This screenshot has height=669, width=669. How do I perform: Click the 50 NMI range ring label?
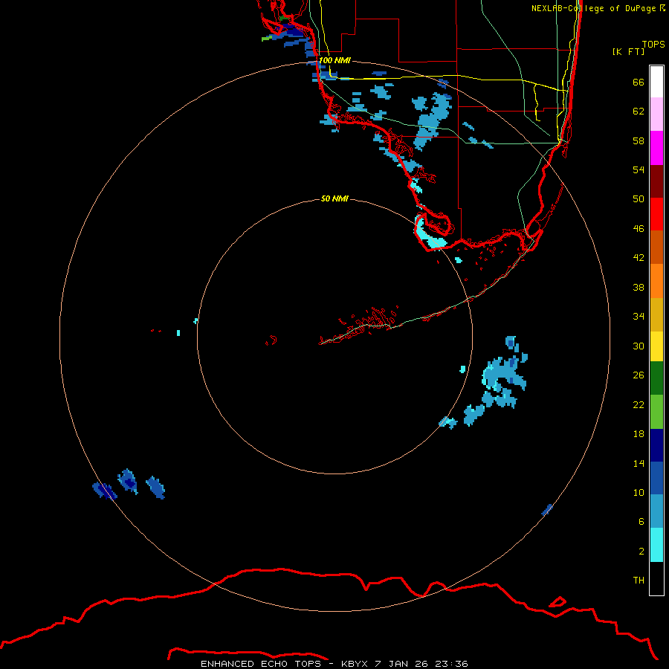(334, 198)
